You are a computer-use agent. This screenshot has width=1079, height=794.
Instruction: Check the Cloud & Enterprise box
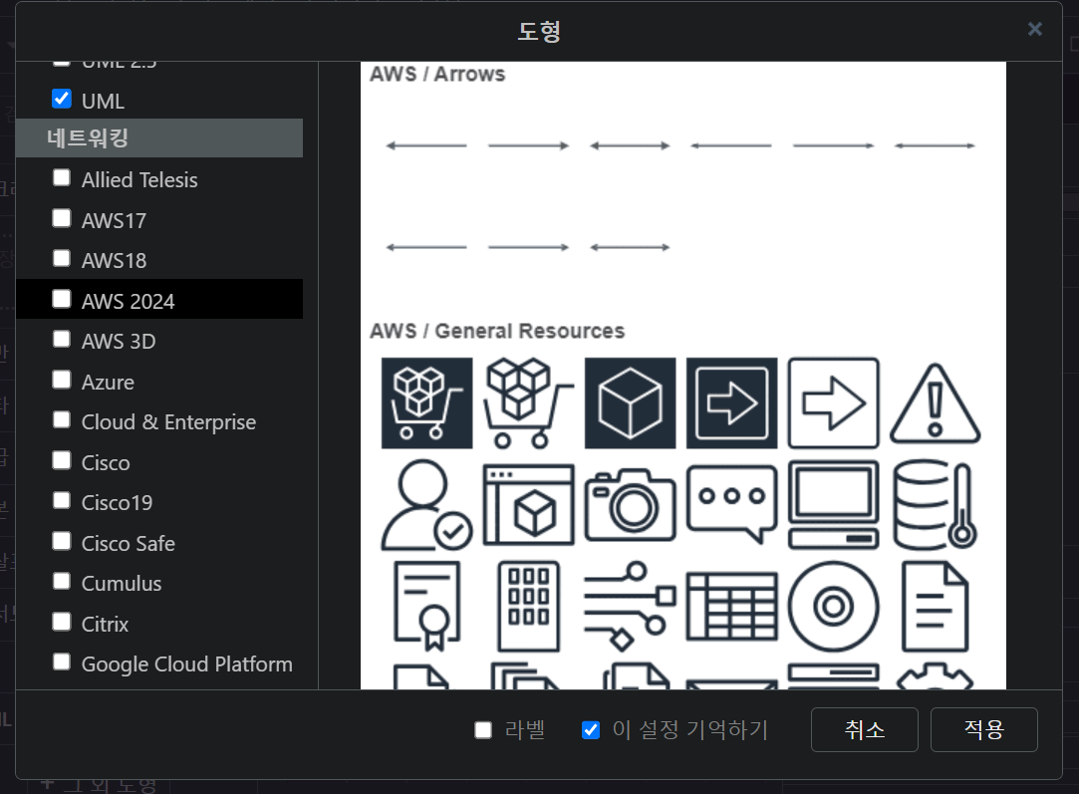tap(62, 419)
